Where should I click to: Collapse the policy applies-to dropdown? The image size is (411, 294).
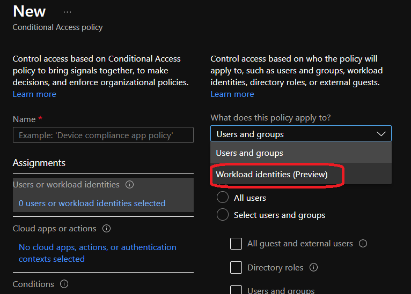300,134
